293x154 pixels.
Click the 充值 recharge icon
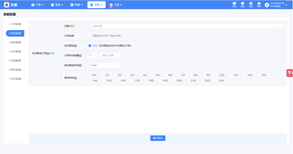pyautogui.click(x=251, y=4)
